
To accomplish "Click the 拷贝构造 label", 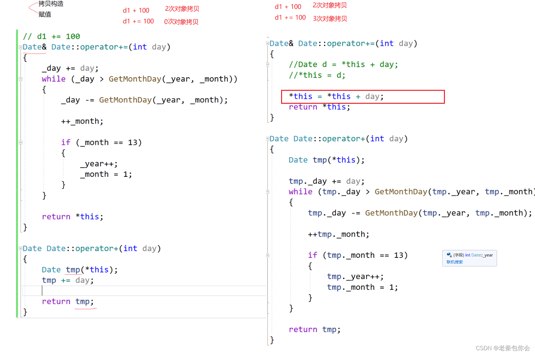I will [51, 3].
